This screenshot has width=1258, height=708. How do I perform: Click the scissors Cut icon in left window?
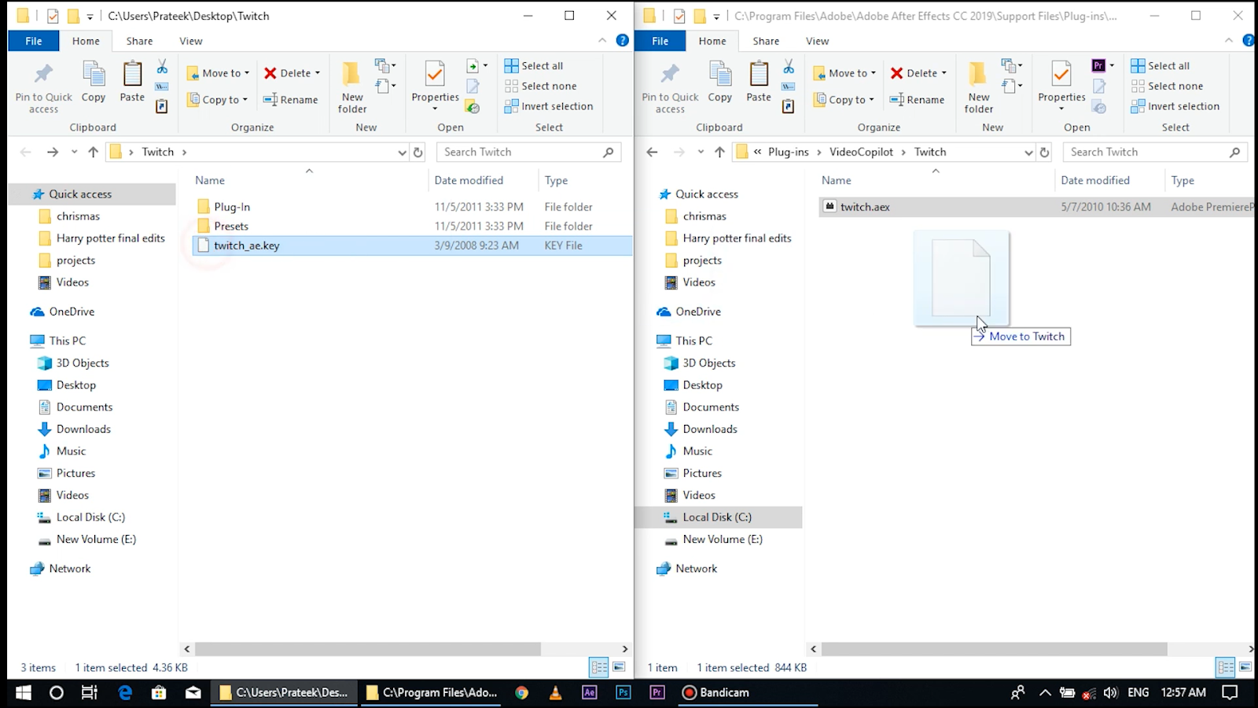pyautogui.click(x=162, y=66)
